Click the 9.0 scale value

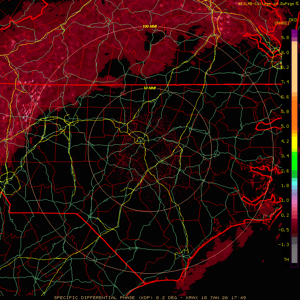285,52
